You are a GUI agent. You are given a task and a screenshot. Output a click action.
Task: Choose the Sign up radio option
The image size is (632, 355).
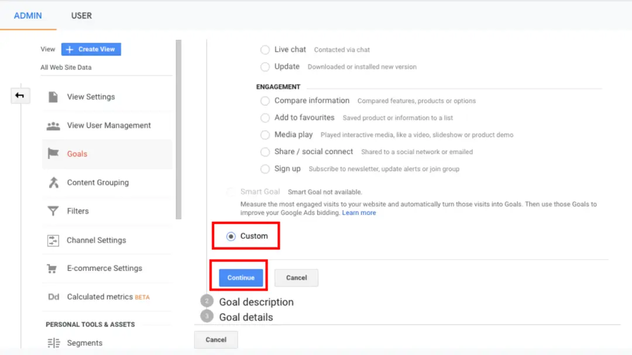pyautogui.click(x=265, y=169)
